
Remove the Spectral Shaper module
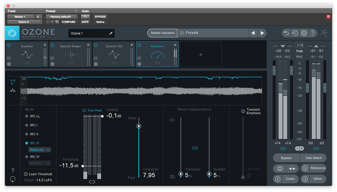point(88,45)
